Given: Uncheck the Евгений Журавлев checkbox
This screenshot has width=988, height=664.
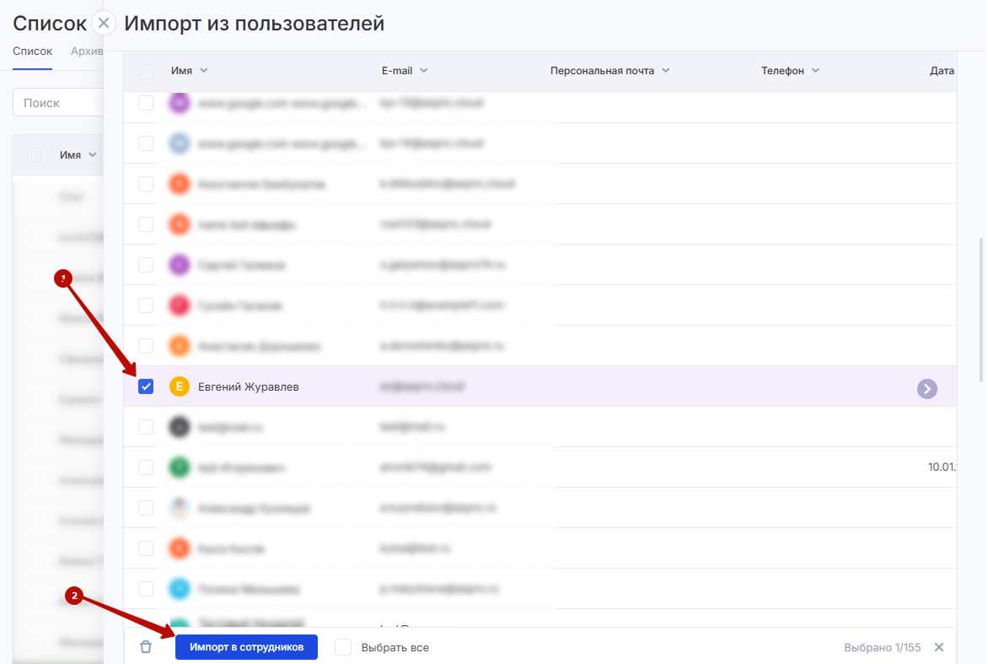Looking at the screenshot, I should pyautogui.click(x=146, y=387).
